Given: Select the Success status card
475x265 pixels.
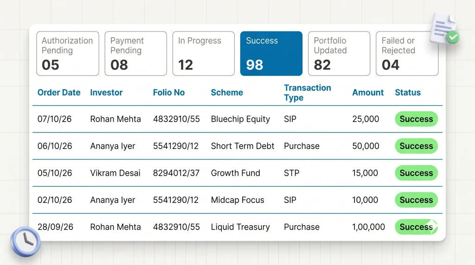Looking at the screenshot, I should [x=271, y=54].
